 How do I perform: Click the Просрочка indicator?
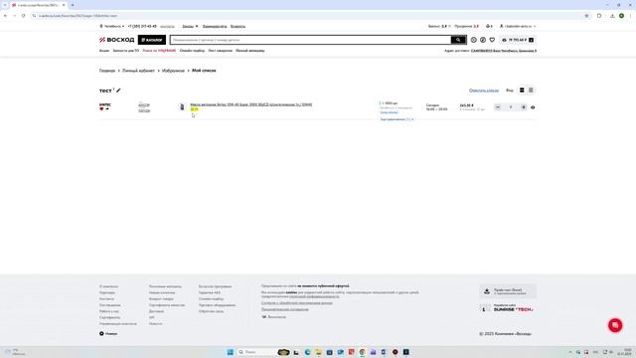tap(466, 26)
